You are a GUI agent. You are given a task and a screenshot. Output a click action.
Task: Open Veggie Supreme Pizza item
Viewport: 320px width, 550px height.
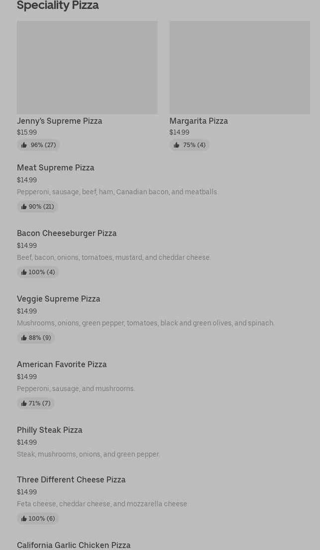tap(59, 299)
